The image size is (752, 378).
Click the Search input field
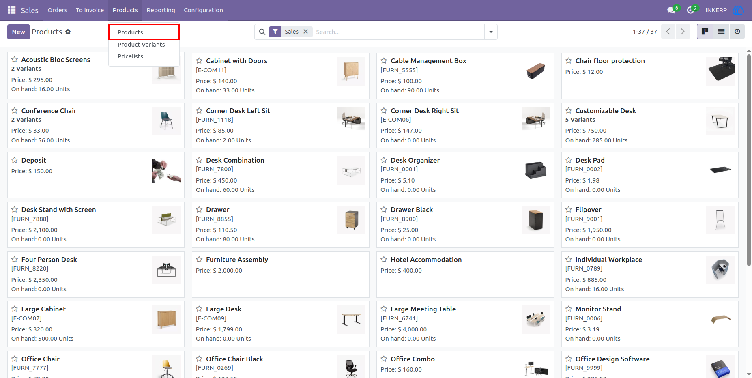point(399,32)
